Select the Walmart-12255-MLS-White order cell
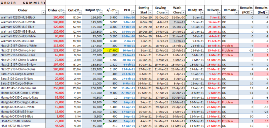Viewport: 269px width, 128px height. (23, 22)
